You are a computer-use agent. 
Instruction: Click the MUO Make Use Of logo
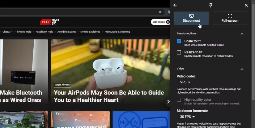[x=49, y=22]
